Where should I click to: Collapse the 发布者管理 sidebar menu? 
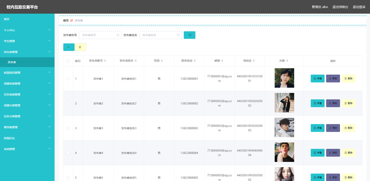[x=27, y=52]
